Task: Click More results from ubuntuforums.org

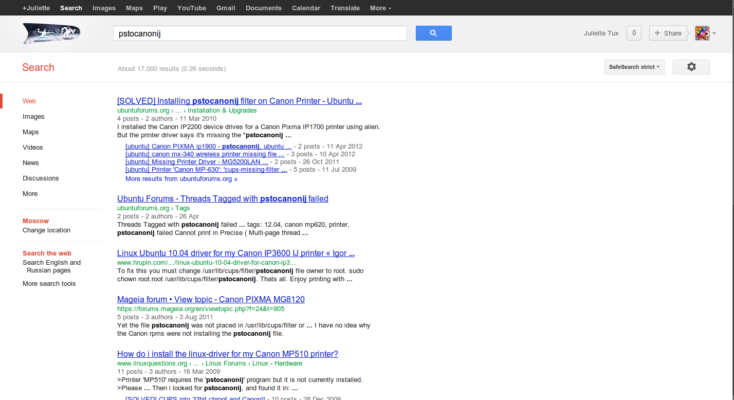Action: click(x=181, y=179)
